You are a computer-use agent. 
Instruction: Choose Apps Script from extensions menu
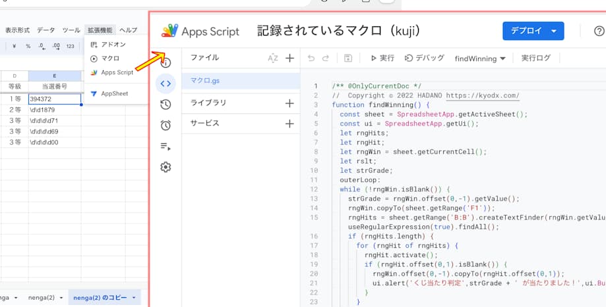point(116,72)
